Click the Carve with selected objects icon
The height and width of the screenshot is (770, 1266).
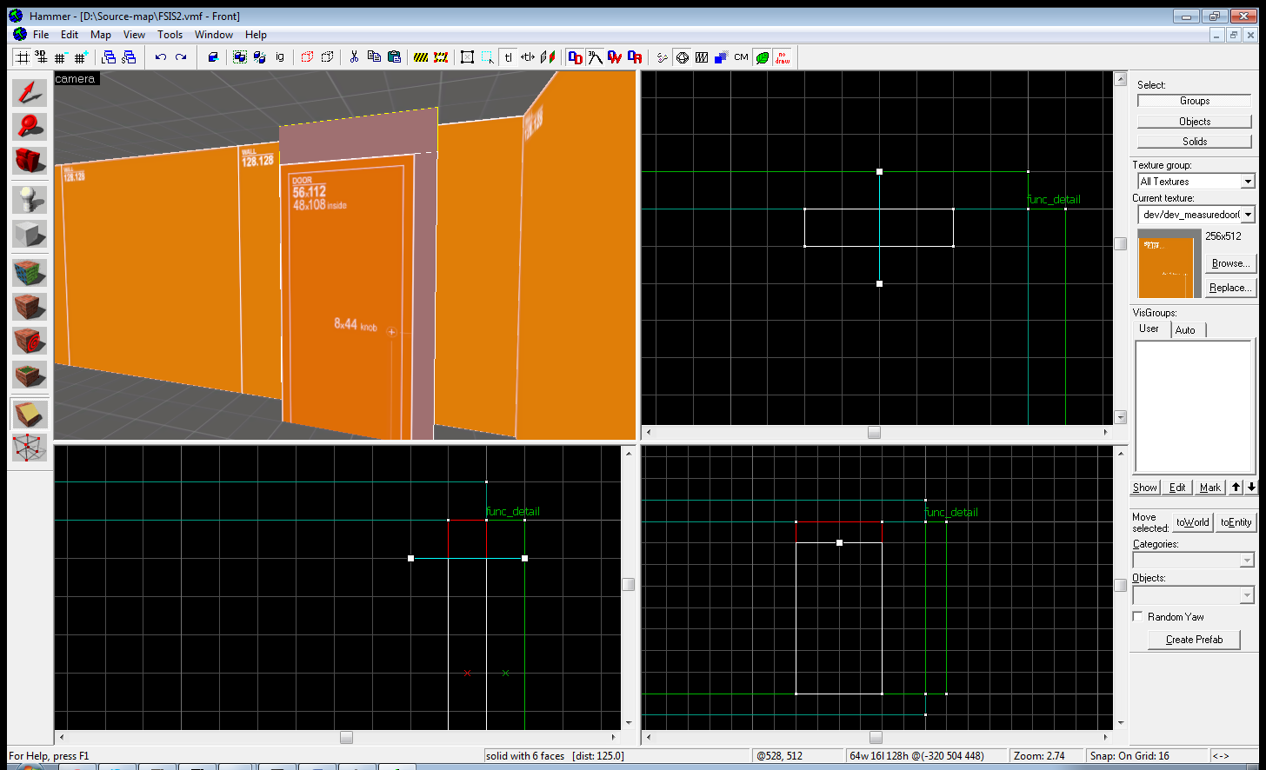tap(213, 57)
